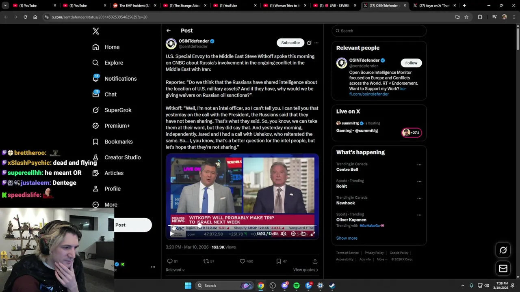
Task: Click the Bookmarks bookmark icon in sidebar
Action: pos(95,142)
